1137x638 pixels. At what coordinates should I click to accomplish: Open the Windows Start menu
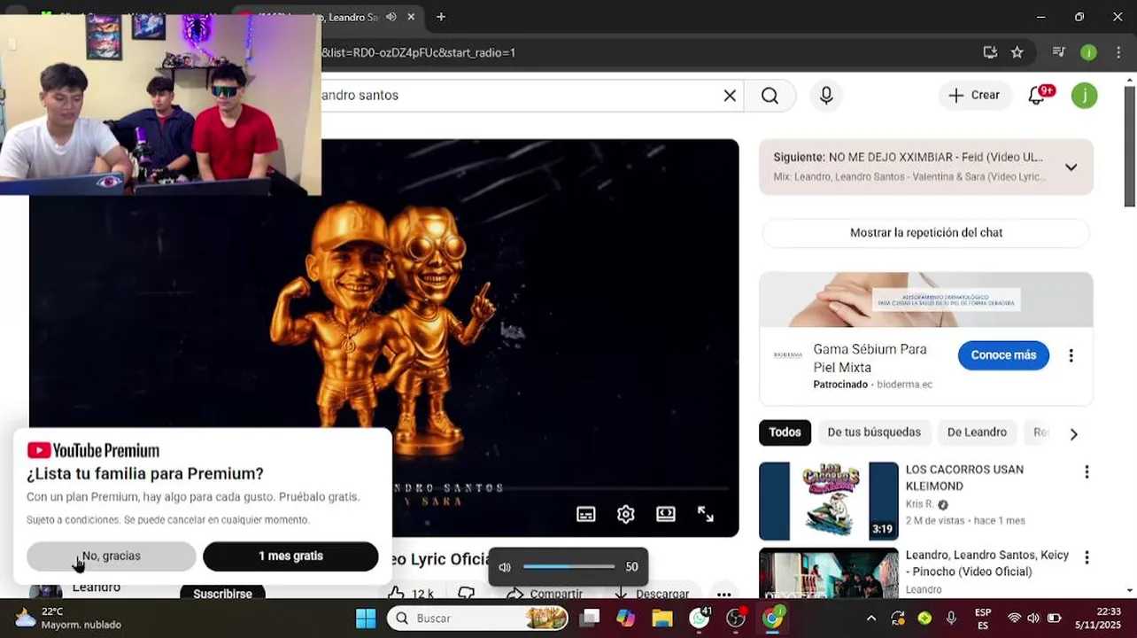(x=366, y=618)
